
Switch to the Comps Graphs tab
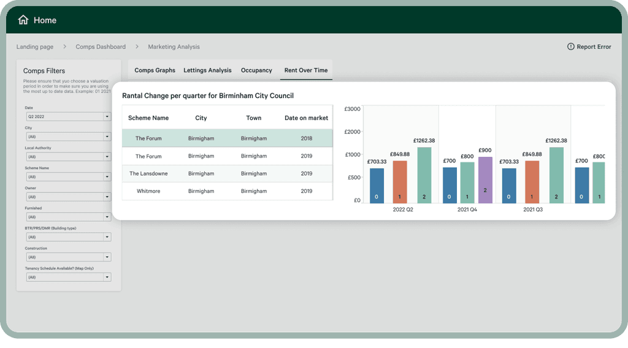[155, 70]
